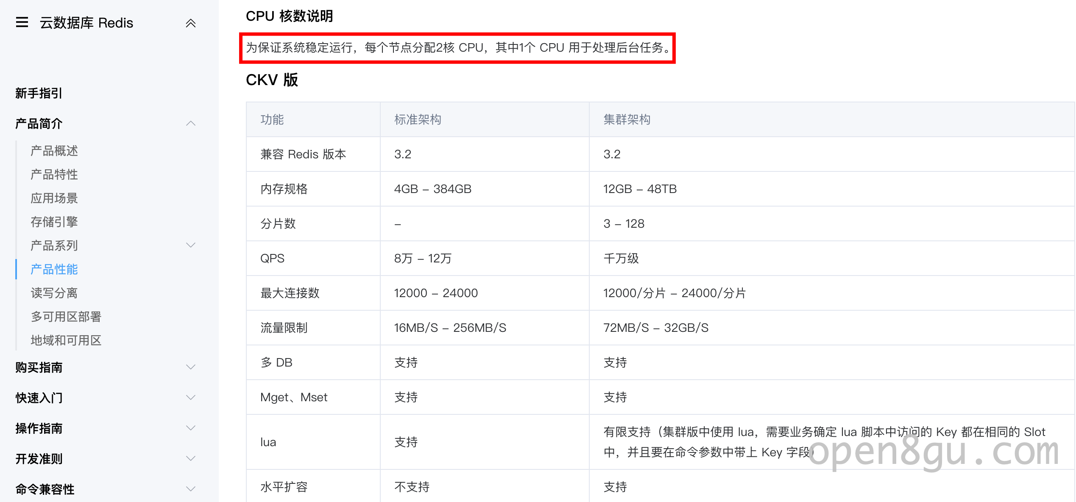Click the CPU allocation paragraph text
Screen dimensions: 1076x502
pos(459,47)
